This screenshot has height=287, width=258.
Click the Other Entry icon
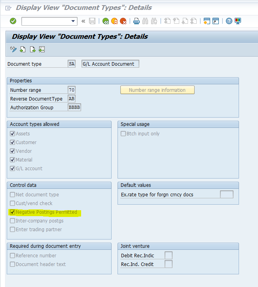(x=42, y=49)
